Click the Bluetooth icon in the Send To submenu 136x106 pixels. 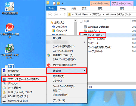point(4,71)
